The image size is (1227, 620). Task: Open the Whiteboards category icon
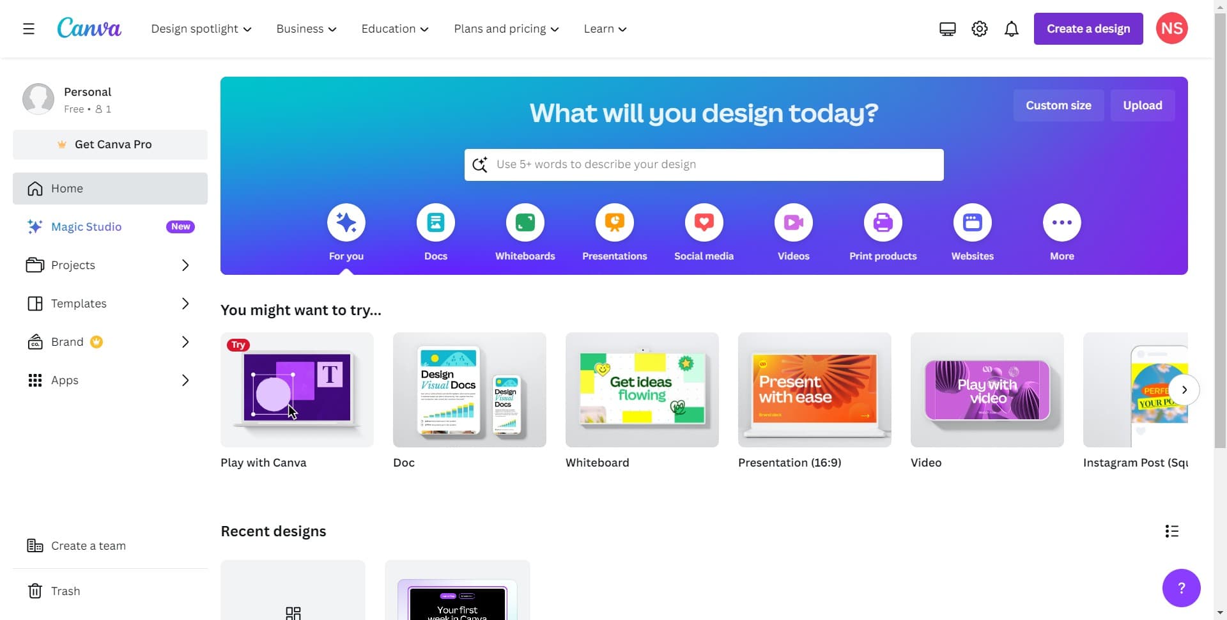[525, 222]
